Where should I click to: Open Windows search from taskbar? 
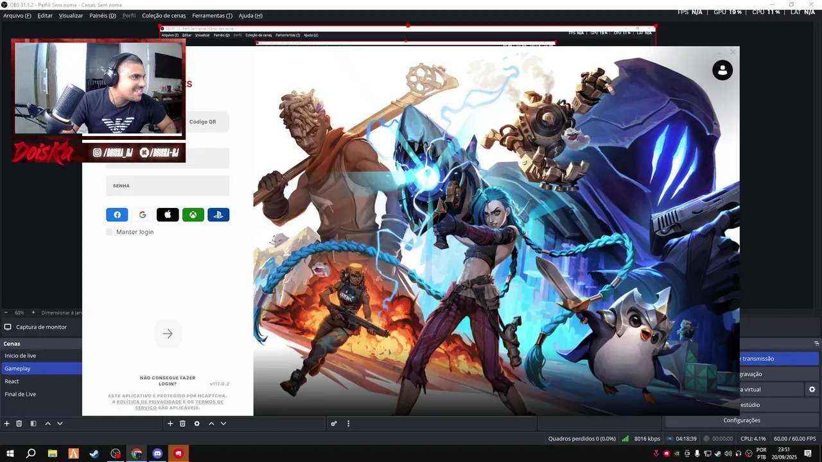tap(31, 454)
